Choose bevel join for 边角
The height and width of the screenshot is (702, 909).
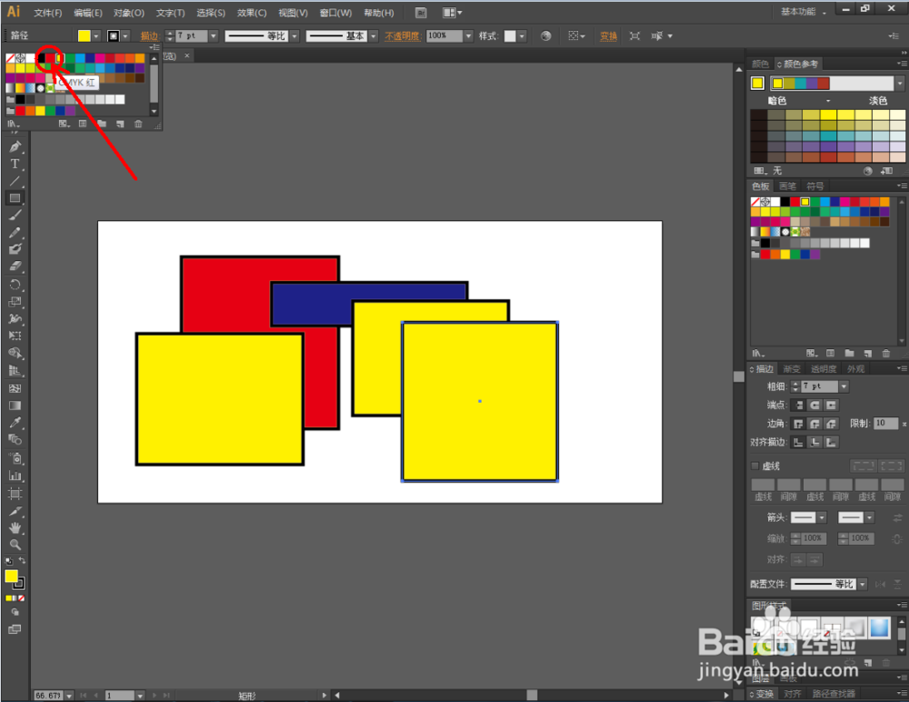[x=832, y=424]
